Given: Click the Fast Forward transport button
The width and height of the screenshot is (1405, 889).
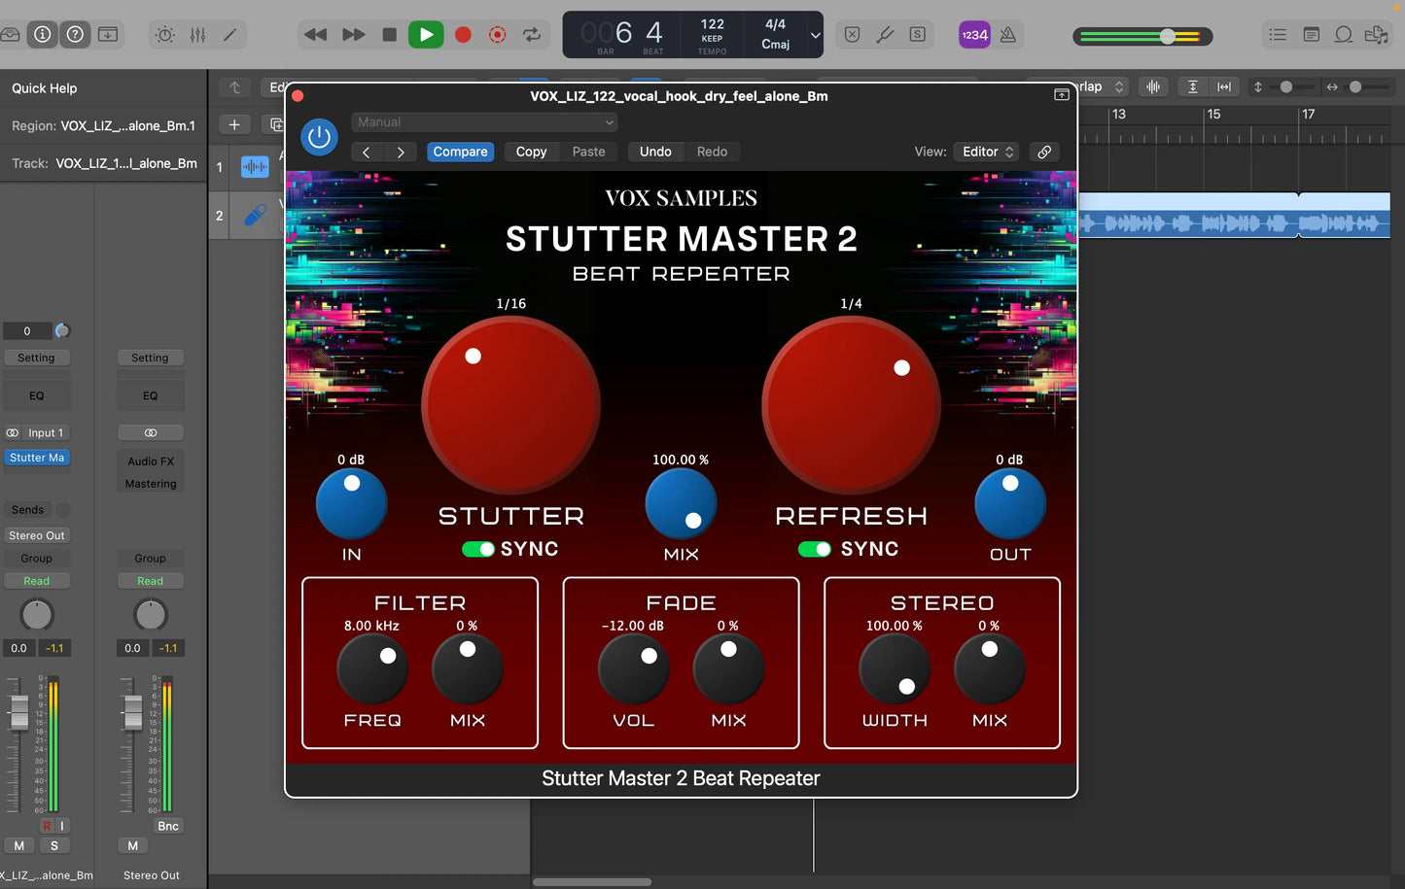Looking at the screenshot, I should 354,35.
